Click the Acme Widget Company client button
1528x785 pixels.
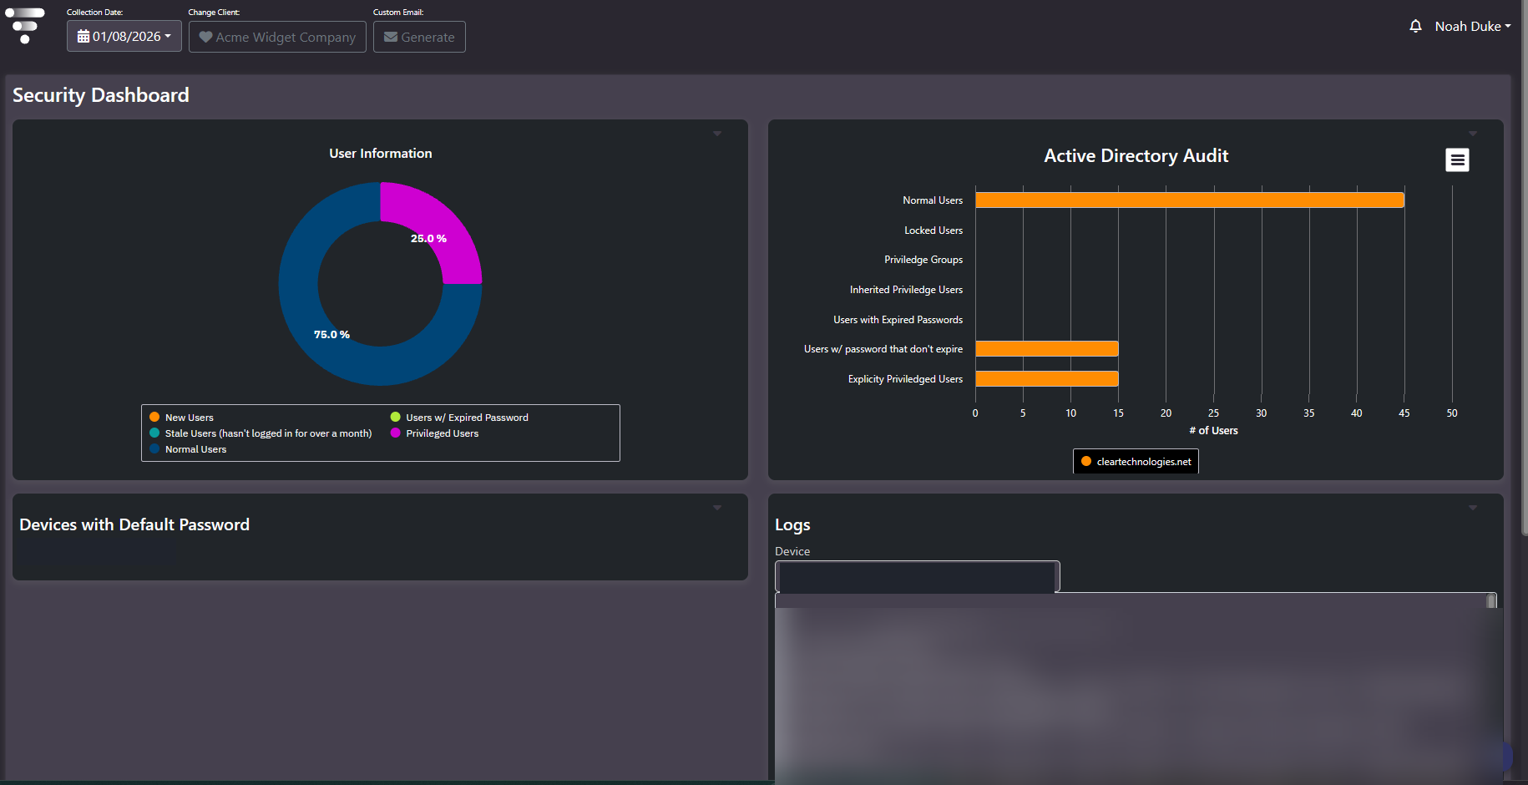point(277,37)
